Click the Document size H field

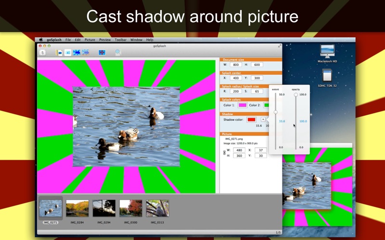tap(257, 65)
